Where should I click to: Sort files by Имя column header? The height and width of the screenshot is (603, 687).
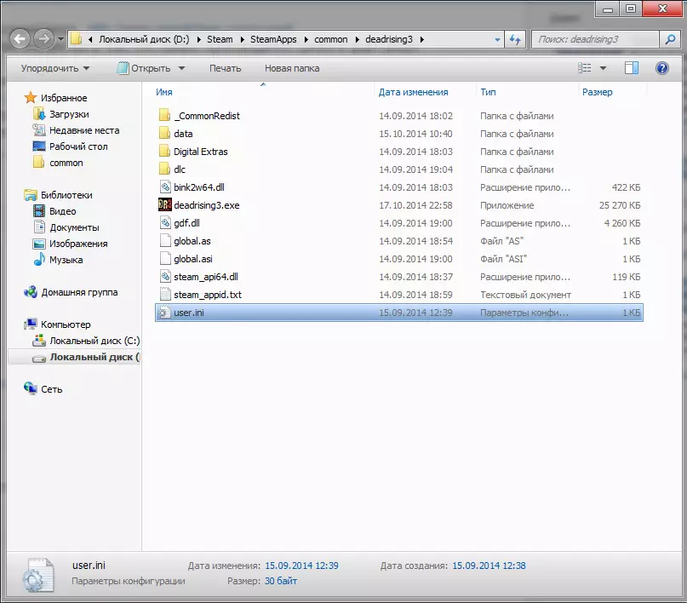pos(163,92)
